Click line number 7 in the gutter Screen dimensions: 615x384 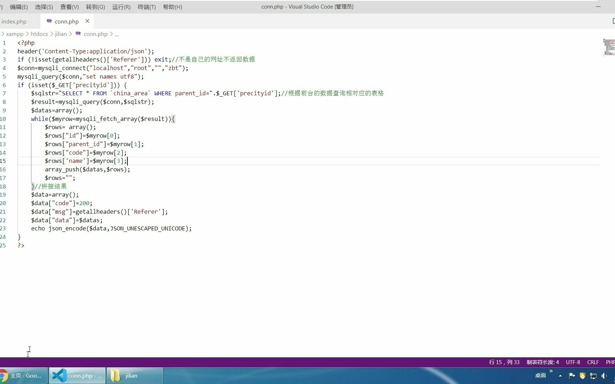(4, 94)
